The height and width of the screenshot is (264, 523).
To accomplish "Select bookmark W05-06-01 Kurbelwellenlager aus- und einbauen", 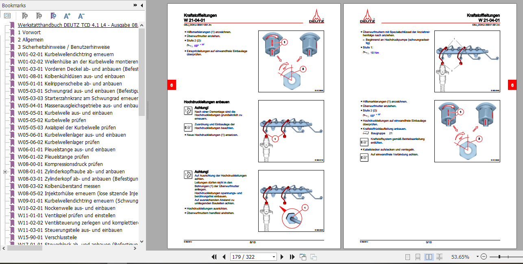I will [71, 135].
